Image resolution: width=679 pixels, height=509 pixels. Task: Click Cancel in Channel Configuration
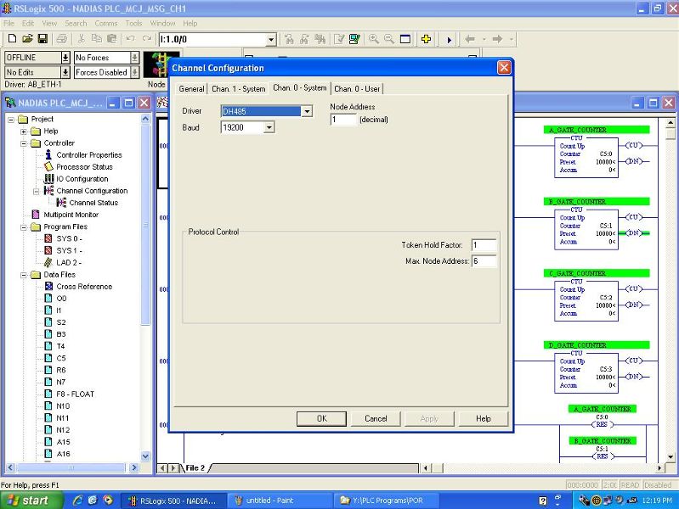pos(376,418)
